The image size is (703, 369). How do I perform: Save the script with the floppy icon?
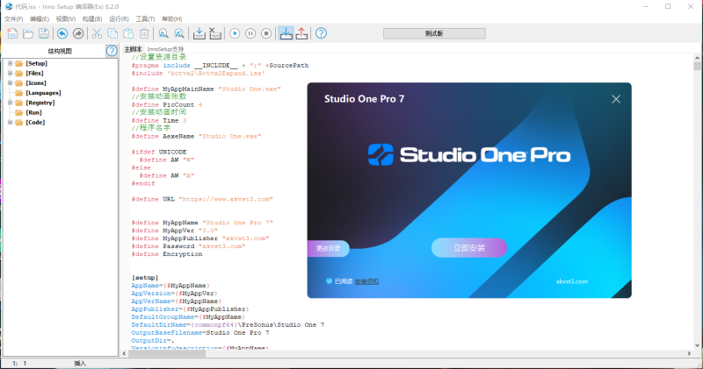(x=43, y=33)
